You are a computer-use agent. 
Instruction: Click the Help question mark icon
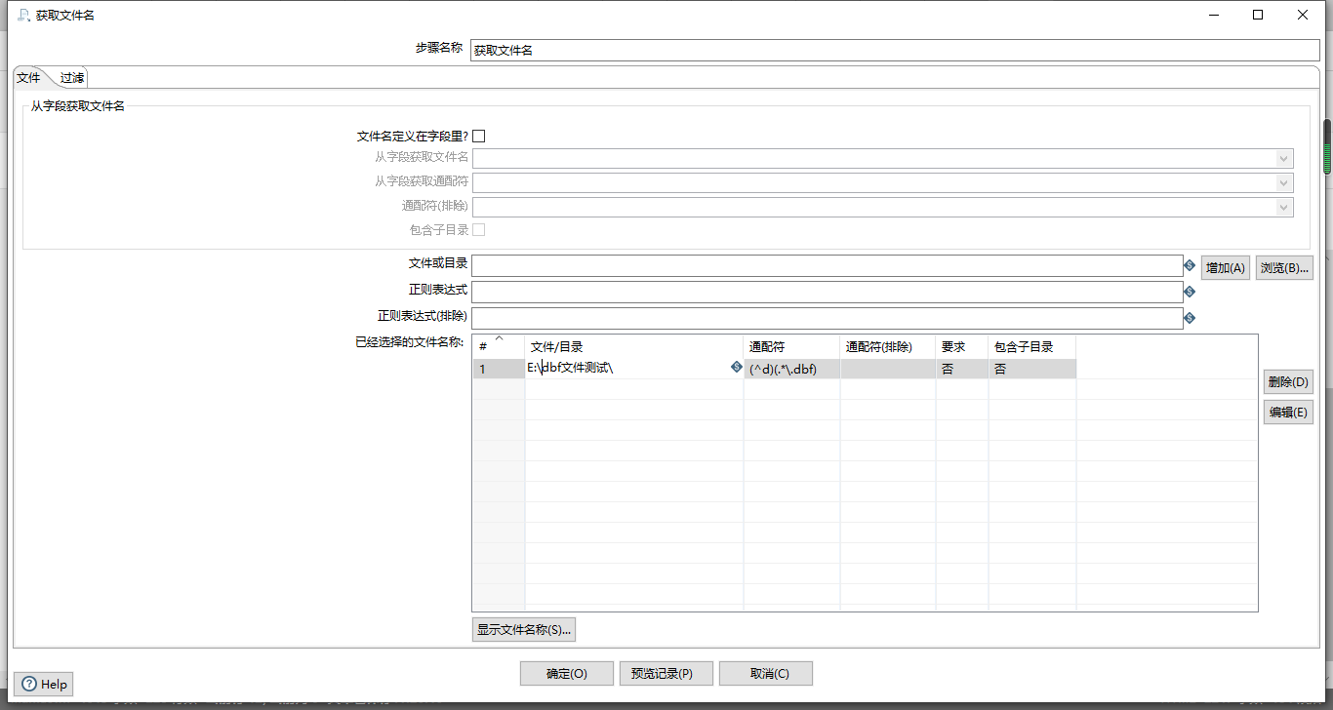pyautogui.click(x=30, y=684)
